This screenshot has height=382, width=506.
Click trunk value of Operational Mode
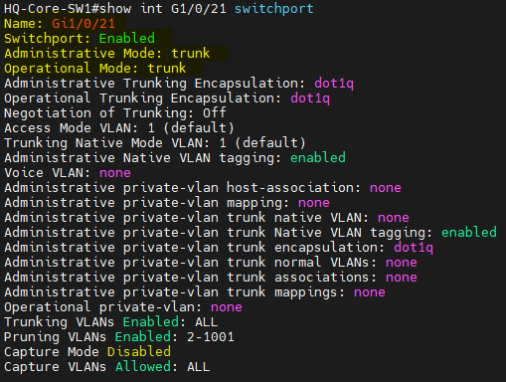click(x=167, y=69)
